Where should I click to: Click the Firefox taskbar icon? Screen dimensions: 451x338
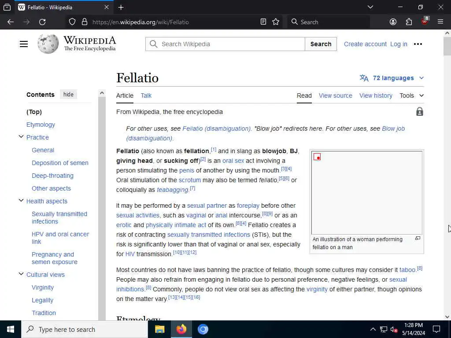[x=181, y=329]
